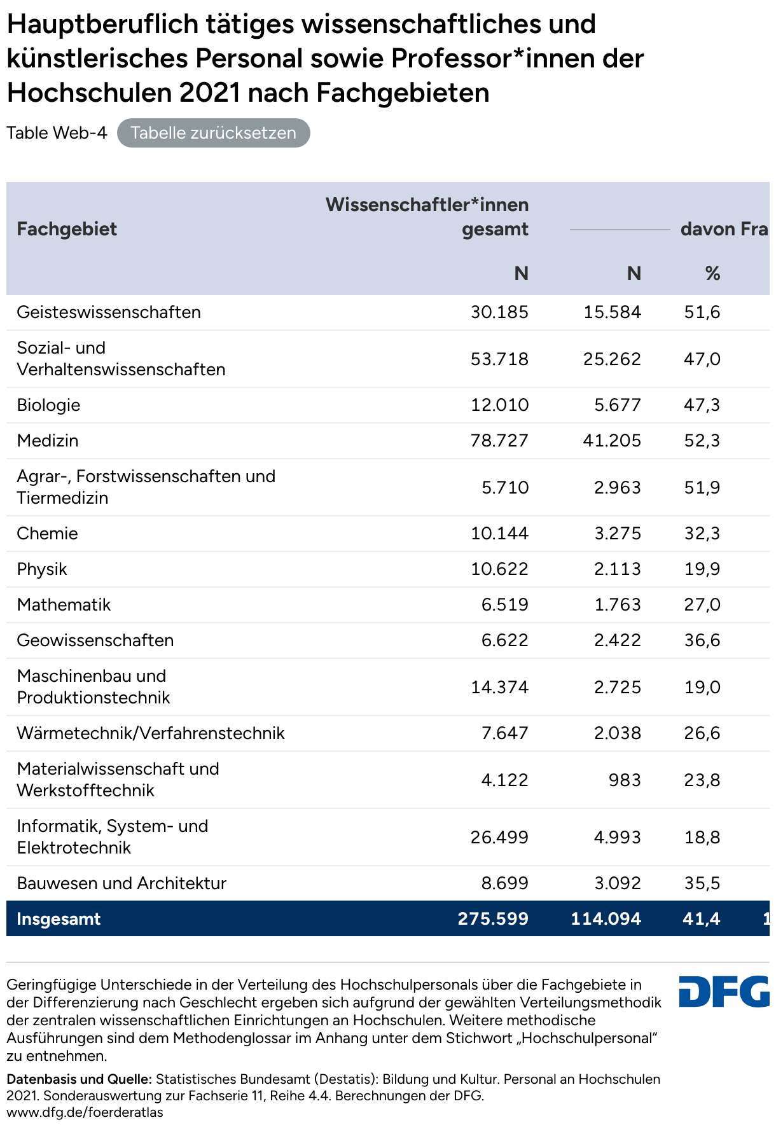Viewport: 776px width, 1127px height.
Task: Select the Bauwesen und Architektur row label
Action: [121, 883]
